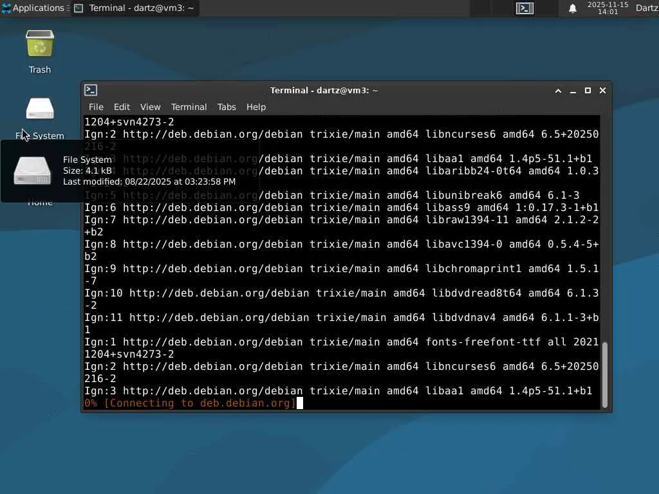
Task: Open the Help menu in Terminal
Action: click(256, 107)
